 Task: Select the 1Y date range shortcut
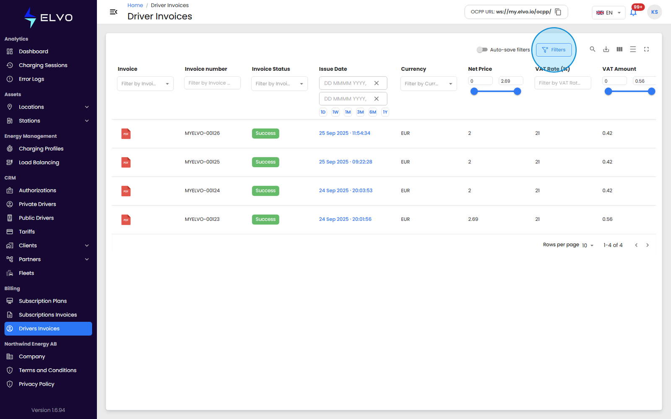385,112
